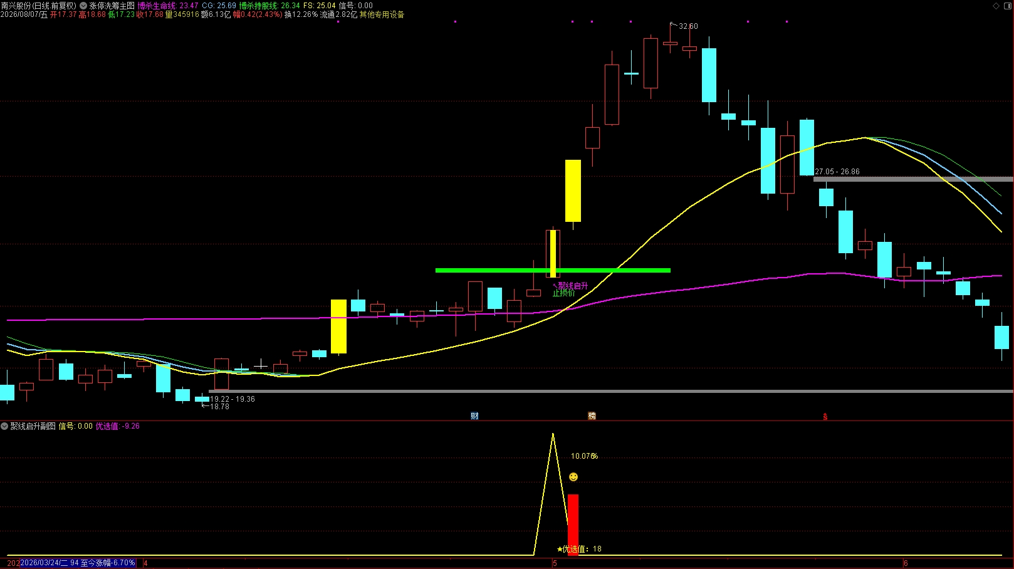Open the 其他专用设备 sector link
The width and height of the screenshot is (1014, 569).
point(382,14)
